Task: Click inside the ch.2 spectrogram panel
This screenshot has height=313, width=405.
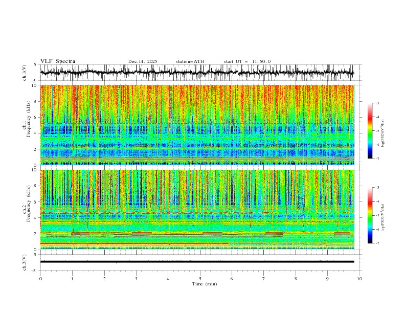Action: click(197, 210)
